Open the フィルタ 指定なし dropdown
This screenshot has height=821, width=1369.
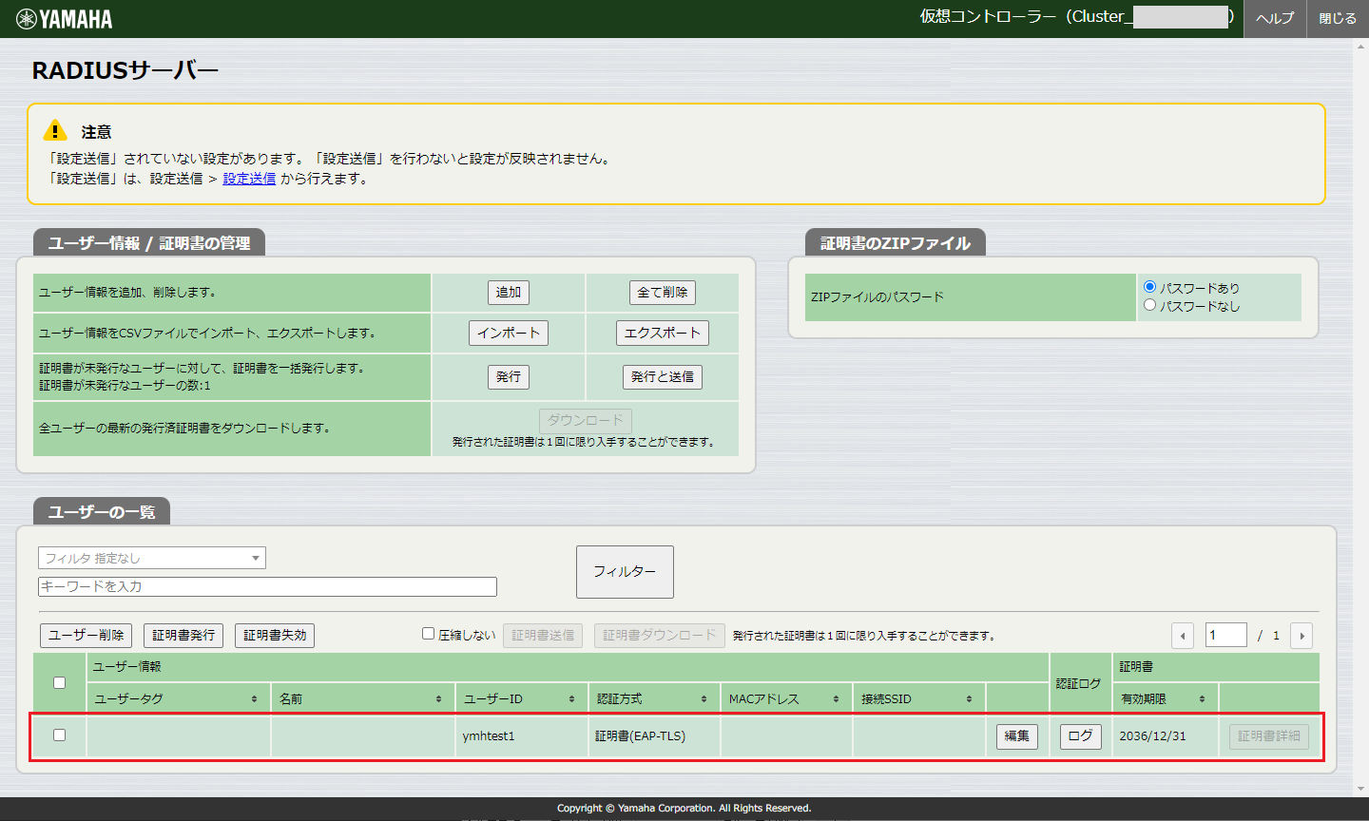point(152,558)
